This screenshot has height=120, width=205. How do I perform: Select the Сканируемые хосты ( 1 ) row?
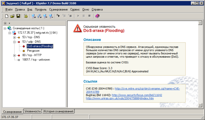pyautogui.click(x=28, y=28)
